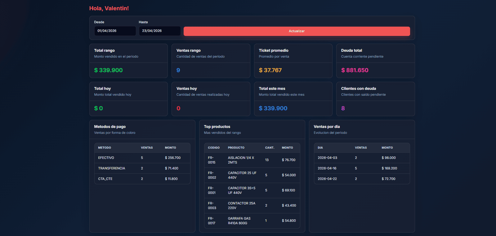Select the CTA_CTE payment method row
The width and height of the screenshot is (496, 236).
pyautogui.click(x=142, y=179)
